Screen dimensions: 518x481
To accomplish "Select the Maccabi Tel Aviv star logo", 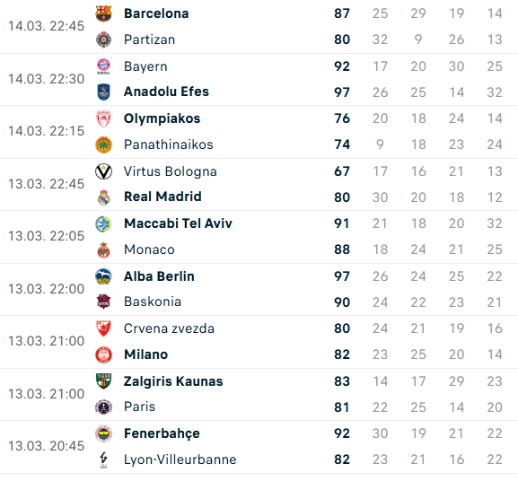I will click(103, 223).
